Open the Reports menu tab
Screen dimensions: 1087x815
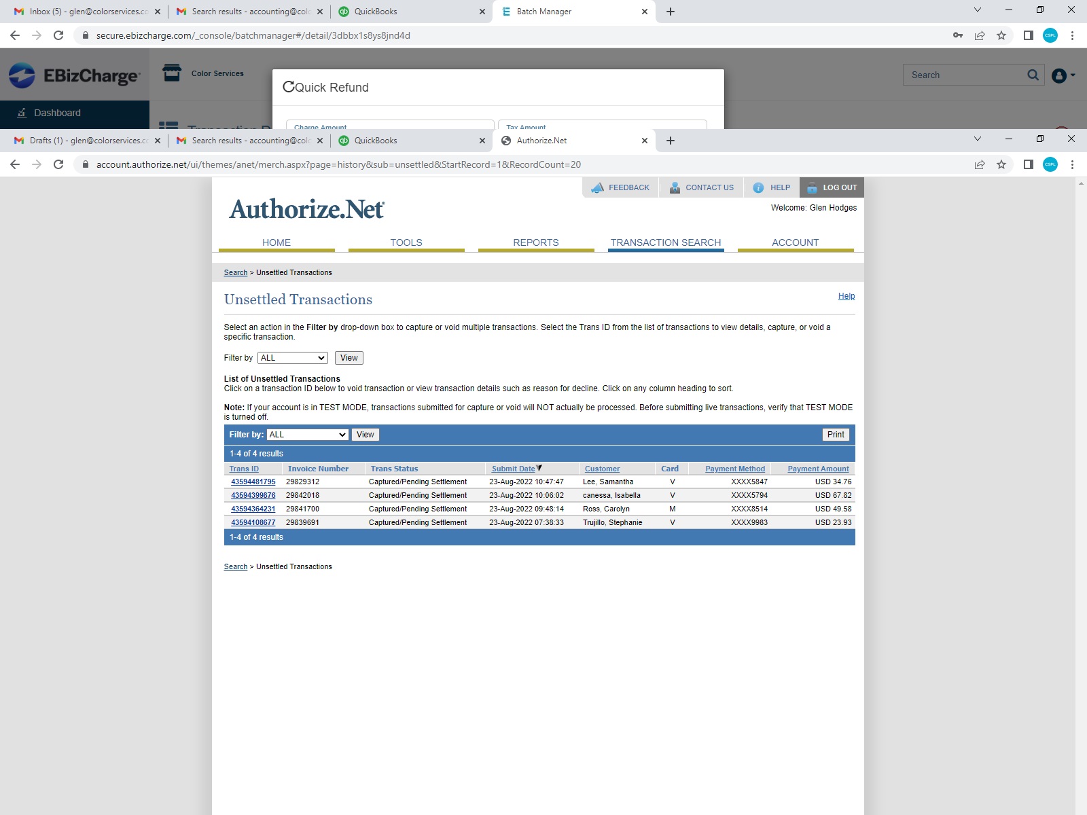535,242
